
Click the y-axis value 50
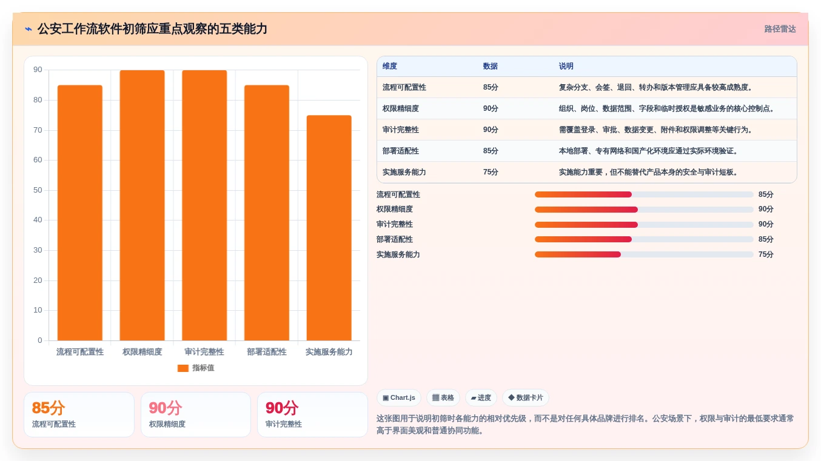click(x=38, y=190)
